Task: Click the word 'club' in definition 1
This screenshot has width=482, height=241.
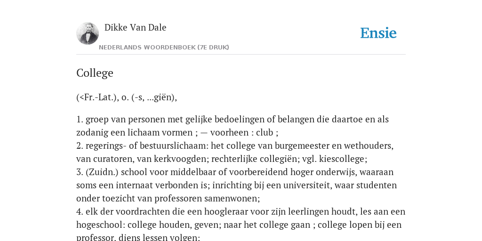Action: point(265,132)
